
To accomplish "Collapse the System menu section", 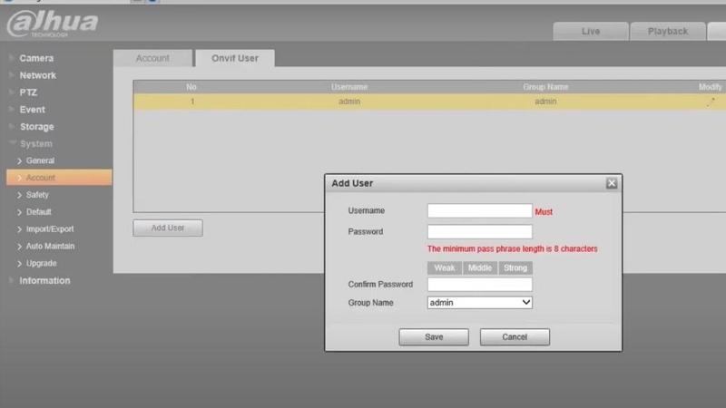I will (35, 144).
